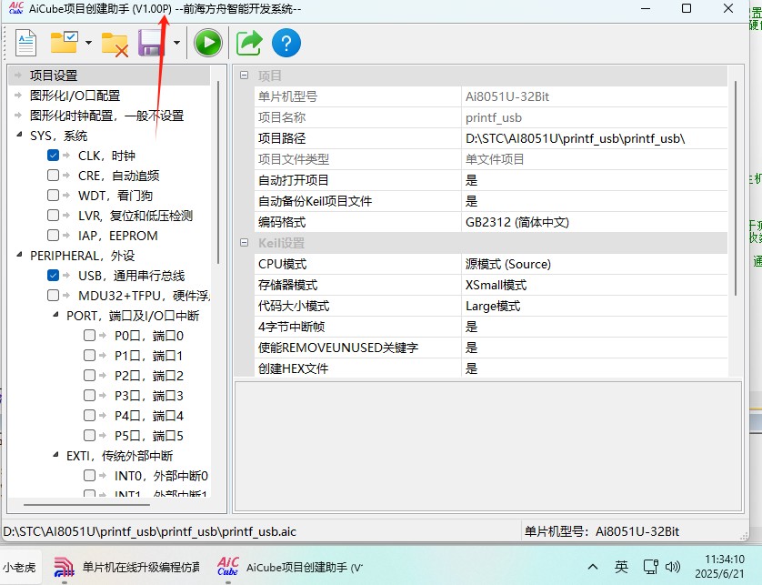
Task: Click the status bar project file path
Action: (x=150, y=531)
